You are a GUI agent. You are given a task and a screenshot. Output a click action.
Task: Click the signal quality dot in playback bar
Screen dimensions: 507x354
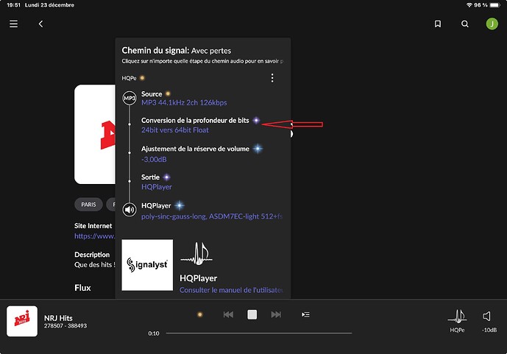click(x=199, y=314)
